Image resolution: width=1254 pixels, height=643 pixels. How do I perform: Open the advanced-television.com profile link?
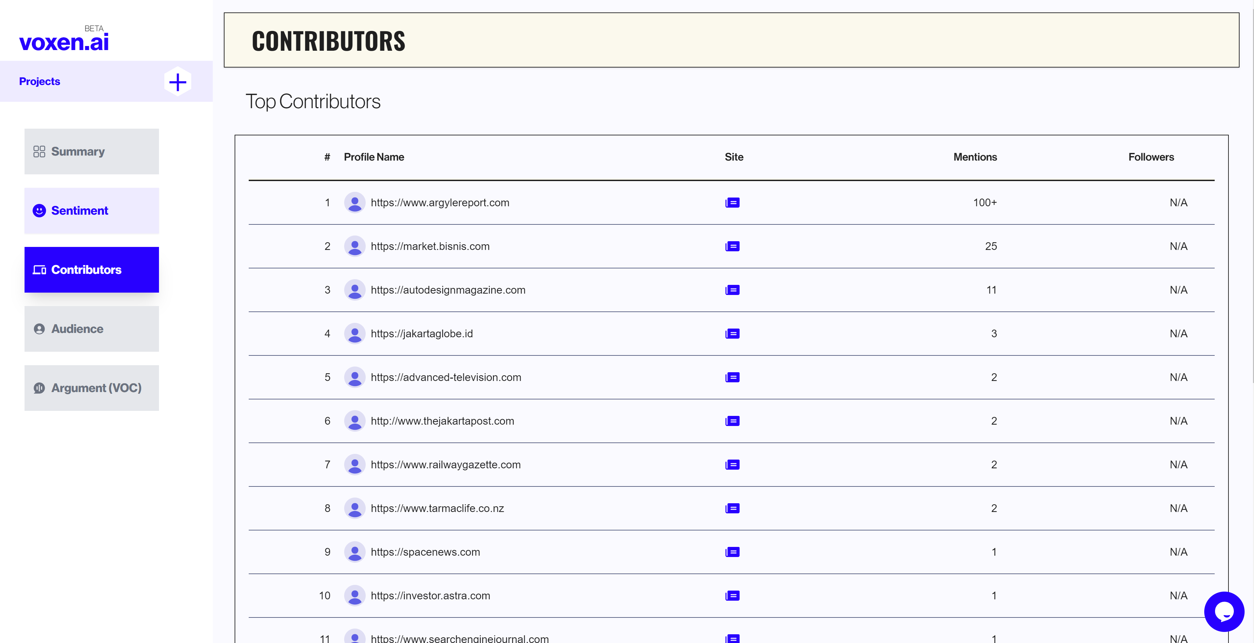click(x=445, y=377)
